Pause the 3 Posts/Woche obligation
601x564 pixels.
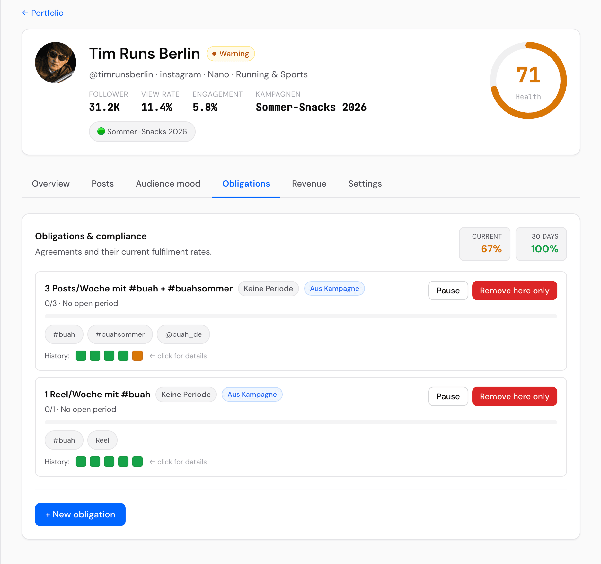448,291
